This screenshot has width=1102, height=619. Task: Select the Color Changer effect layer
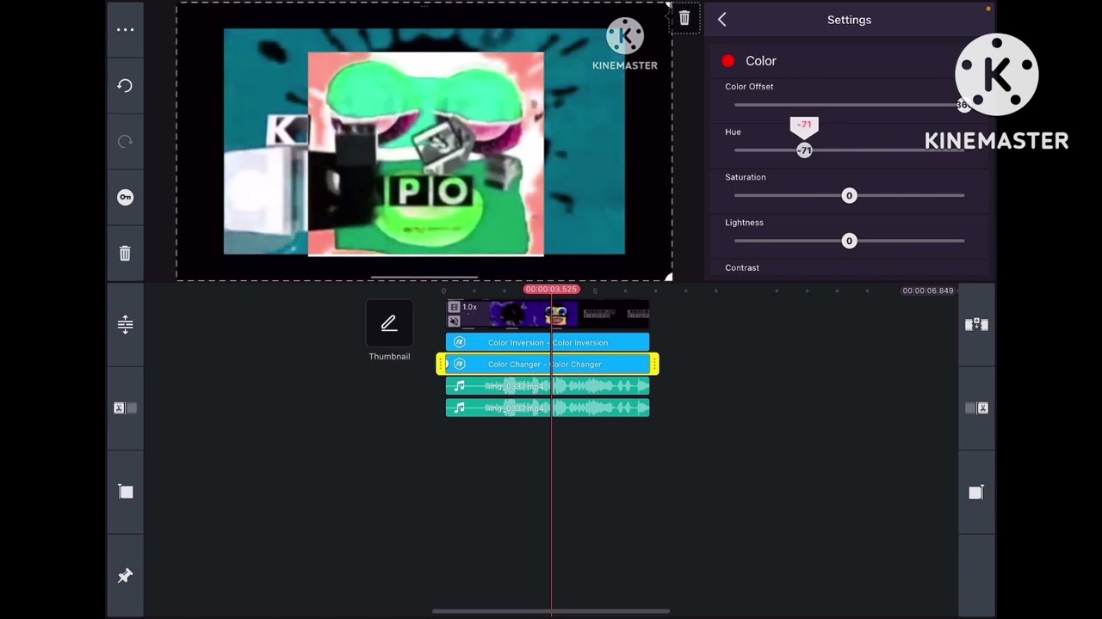click(548, 365)
